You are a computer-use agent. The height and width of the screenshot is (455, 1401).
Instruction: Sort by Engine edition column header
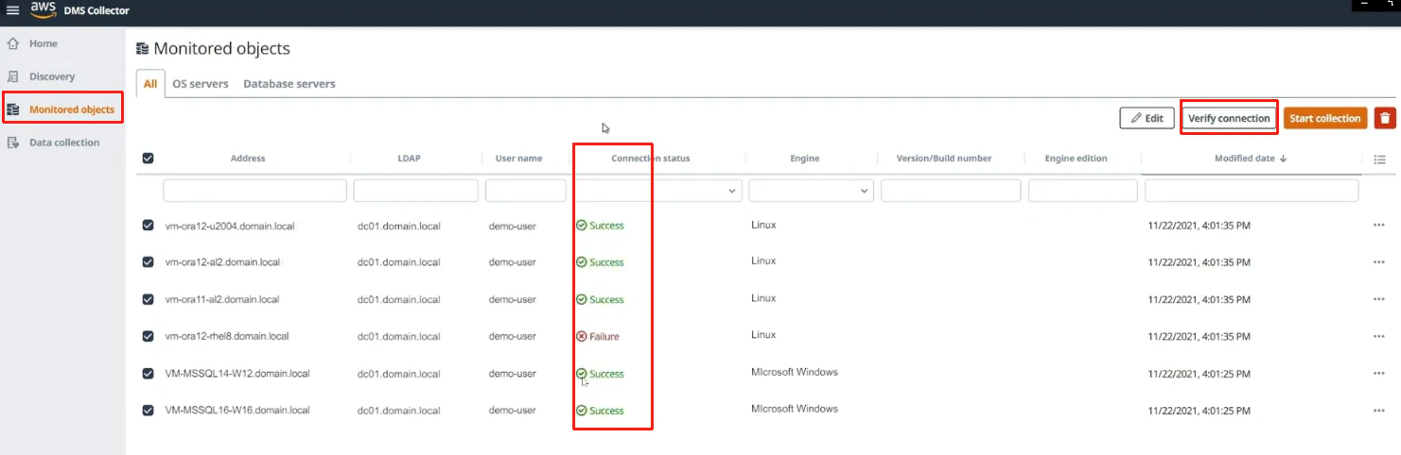coord(1076,159)
